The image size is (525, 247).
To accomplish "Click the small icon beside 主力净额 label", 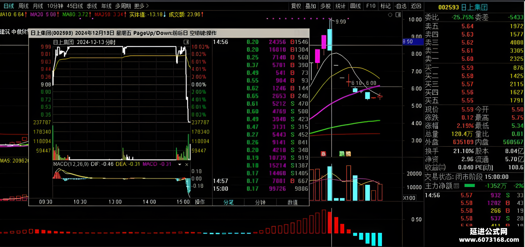I will 456,185.
